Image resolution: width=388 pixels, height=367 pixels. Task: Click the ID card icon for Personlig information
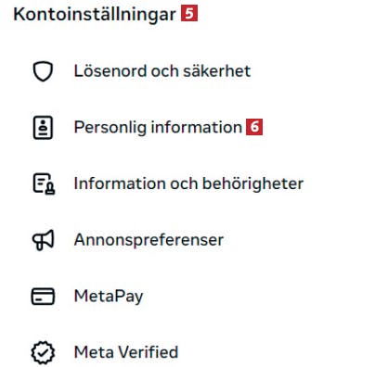click(x=43, y=128)
